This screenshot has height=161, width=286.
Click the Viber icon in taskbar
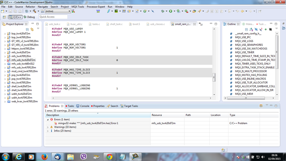click(x=83, y=157)
